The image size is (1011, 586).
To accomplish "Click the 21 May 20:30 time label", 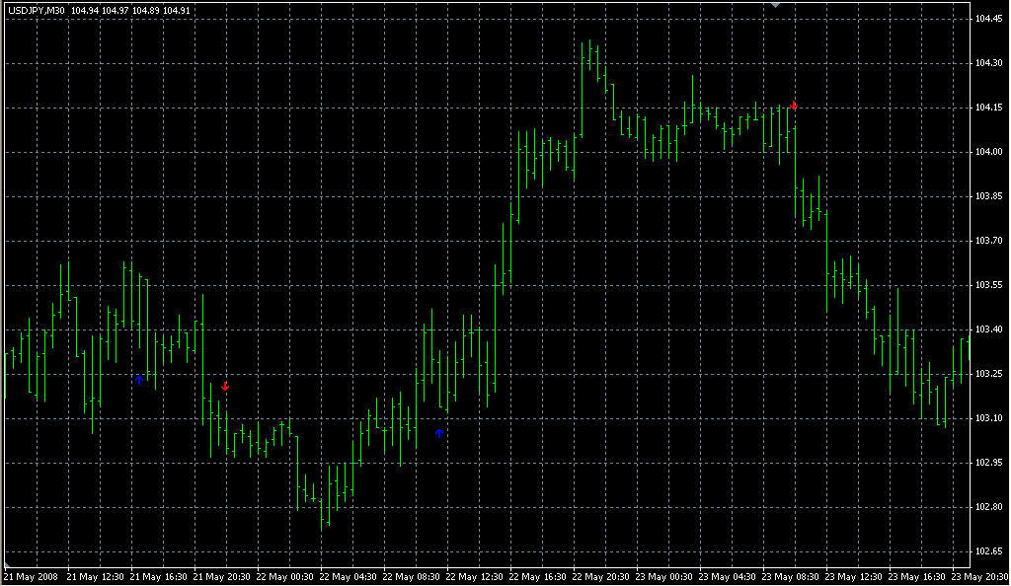I will point(222,577).
